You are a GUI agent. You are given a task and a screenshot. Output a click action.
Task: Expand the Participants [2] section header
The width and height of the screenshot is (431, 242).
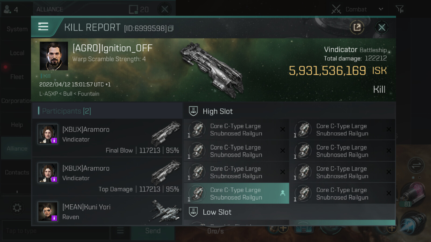[x=107, y=111]
